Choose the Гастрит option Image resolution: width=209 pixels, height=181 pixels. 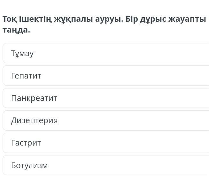tap(105, 143)
